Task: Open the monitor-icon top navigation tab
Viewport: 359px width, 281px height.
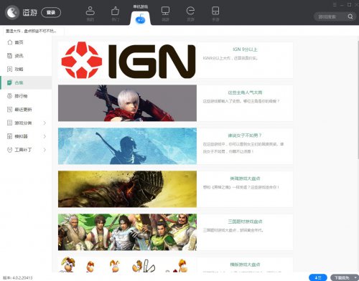Action: [165, 14]
